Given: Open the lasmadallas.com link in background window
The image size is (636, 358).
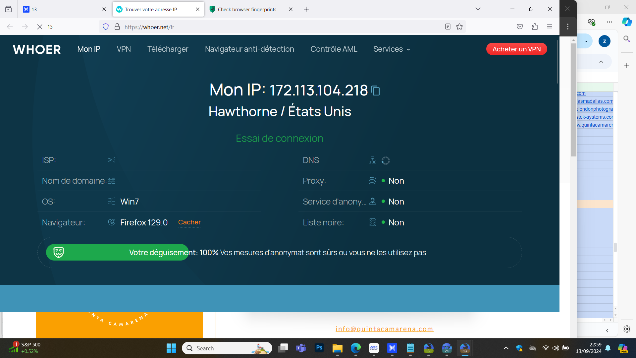Looking at the screenshot, I should [595, 101].
